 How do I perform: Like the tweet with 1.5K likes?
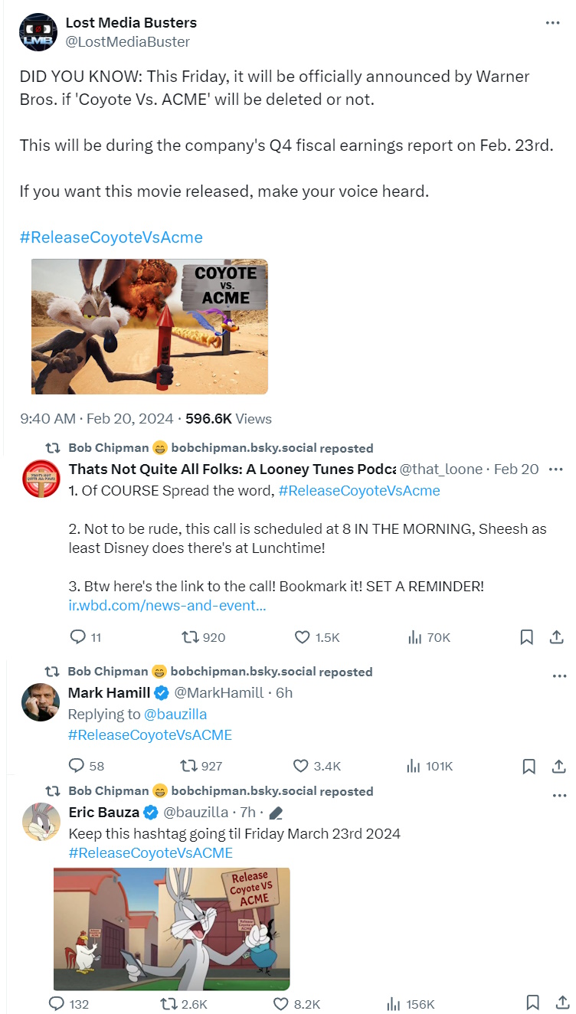click(317, 637)
